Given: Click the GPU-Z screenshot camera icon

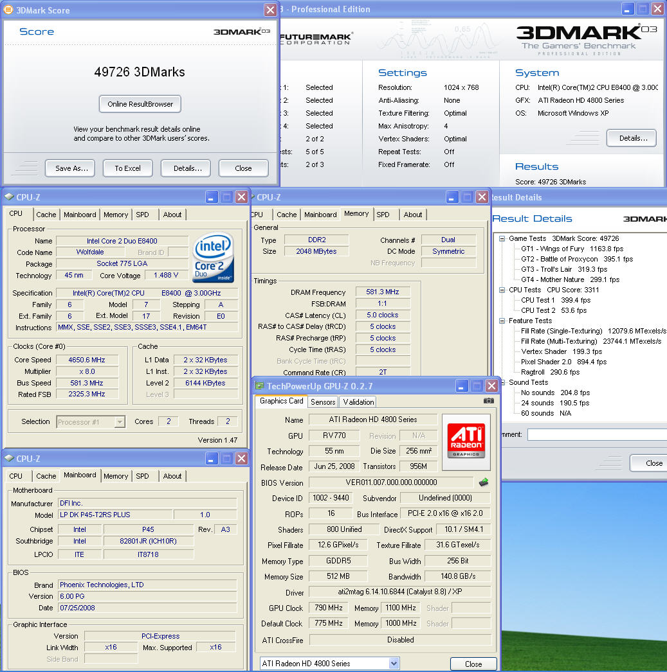Looking at the screenshot, I should tap(488, 401).
